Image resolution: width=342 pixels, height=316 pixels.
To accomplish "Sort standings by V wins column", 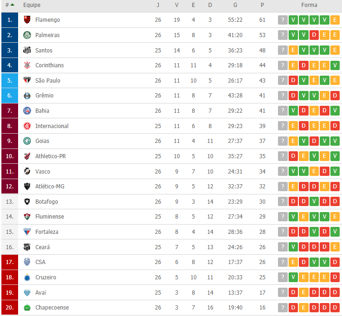I will [x=177, y=5].
